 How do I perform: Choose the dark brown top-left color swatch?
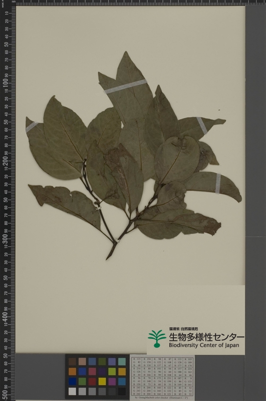pyautogui.click(x=72, y=361)
